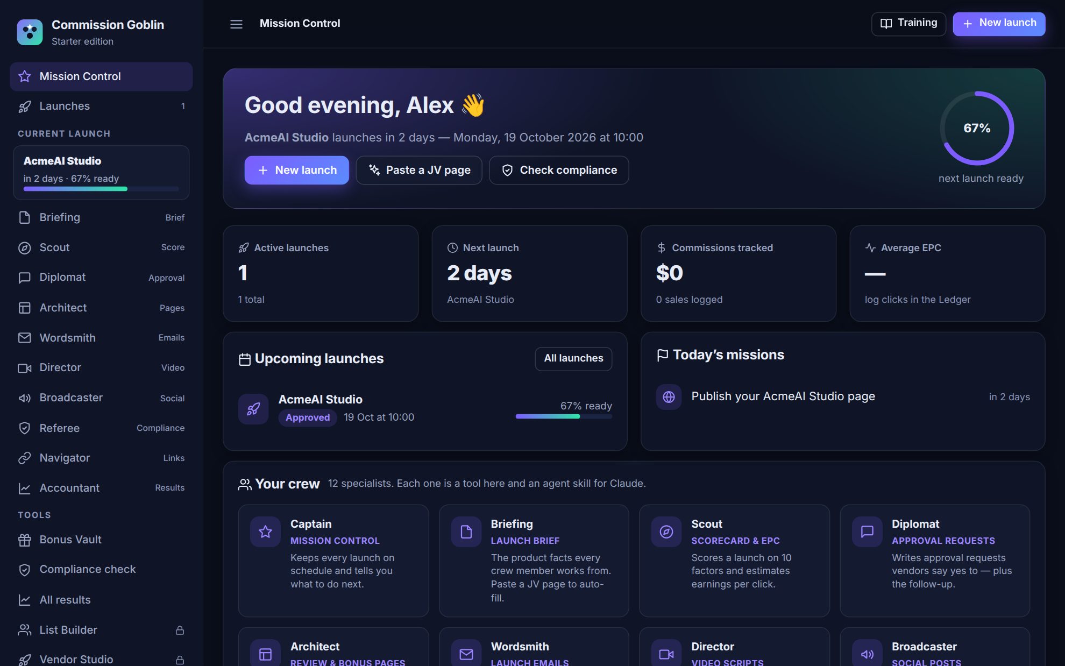Click New launch button in the greeting banner
This screenshot has height=666, width=1065.
[x=296, y=170]
